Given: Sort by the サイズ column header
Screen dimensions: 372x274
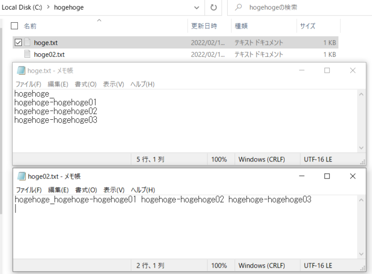Looking at the screenshot, I should 308,26.
